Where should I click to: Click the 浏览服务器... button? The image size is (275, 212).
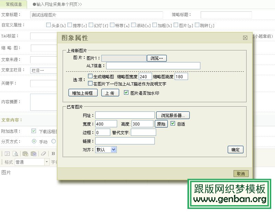point(173,115)
